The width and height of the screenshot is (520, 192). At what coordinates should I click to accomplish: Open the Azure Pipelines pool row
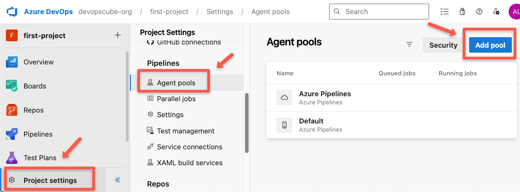point(391,97)
